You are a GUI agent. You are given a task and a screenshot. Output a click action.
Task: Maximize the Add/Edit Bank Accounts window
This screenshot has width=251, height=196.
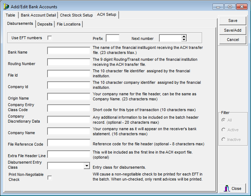pos(230,6)
